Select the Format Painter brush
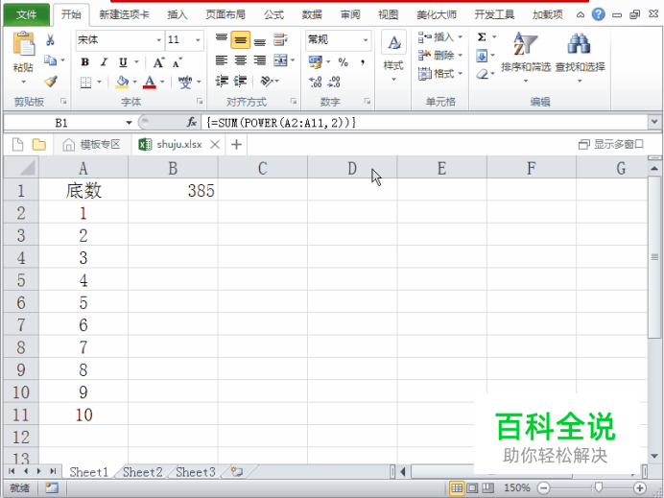664x498 pixels. point(51,81)
